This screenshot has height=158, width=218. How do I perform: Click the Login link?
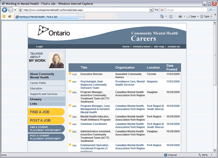(40, 47)
